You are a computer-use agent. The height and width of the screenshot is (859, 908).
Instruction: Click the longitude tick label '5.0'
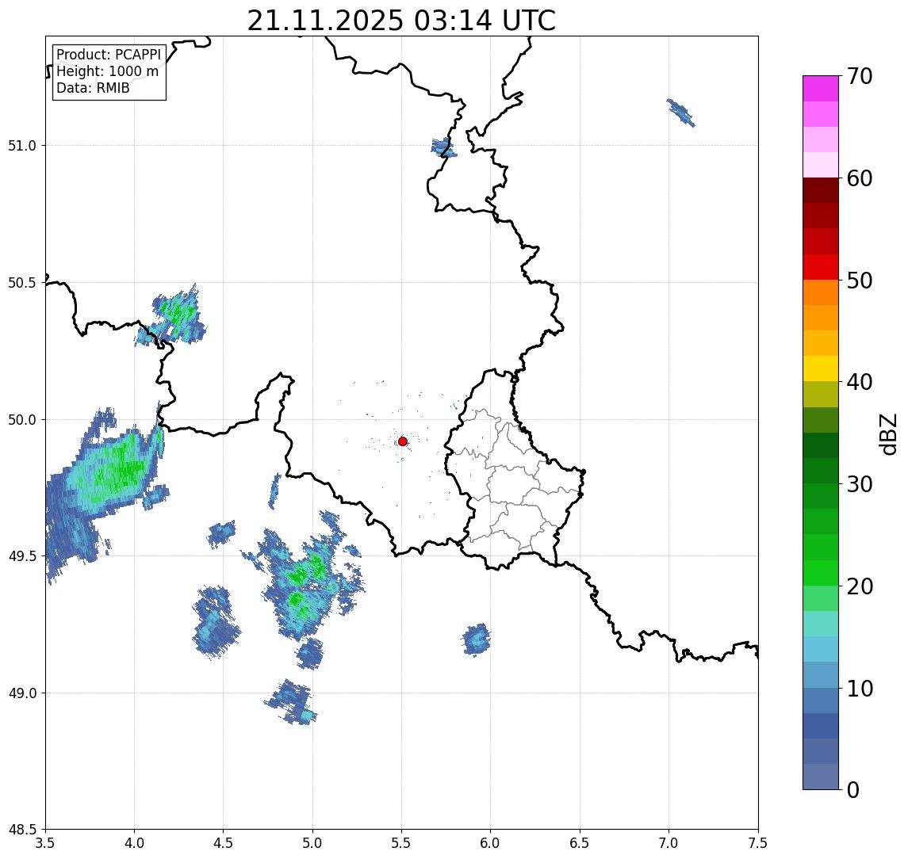point(312,843)
